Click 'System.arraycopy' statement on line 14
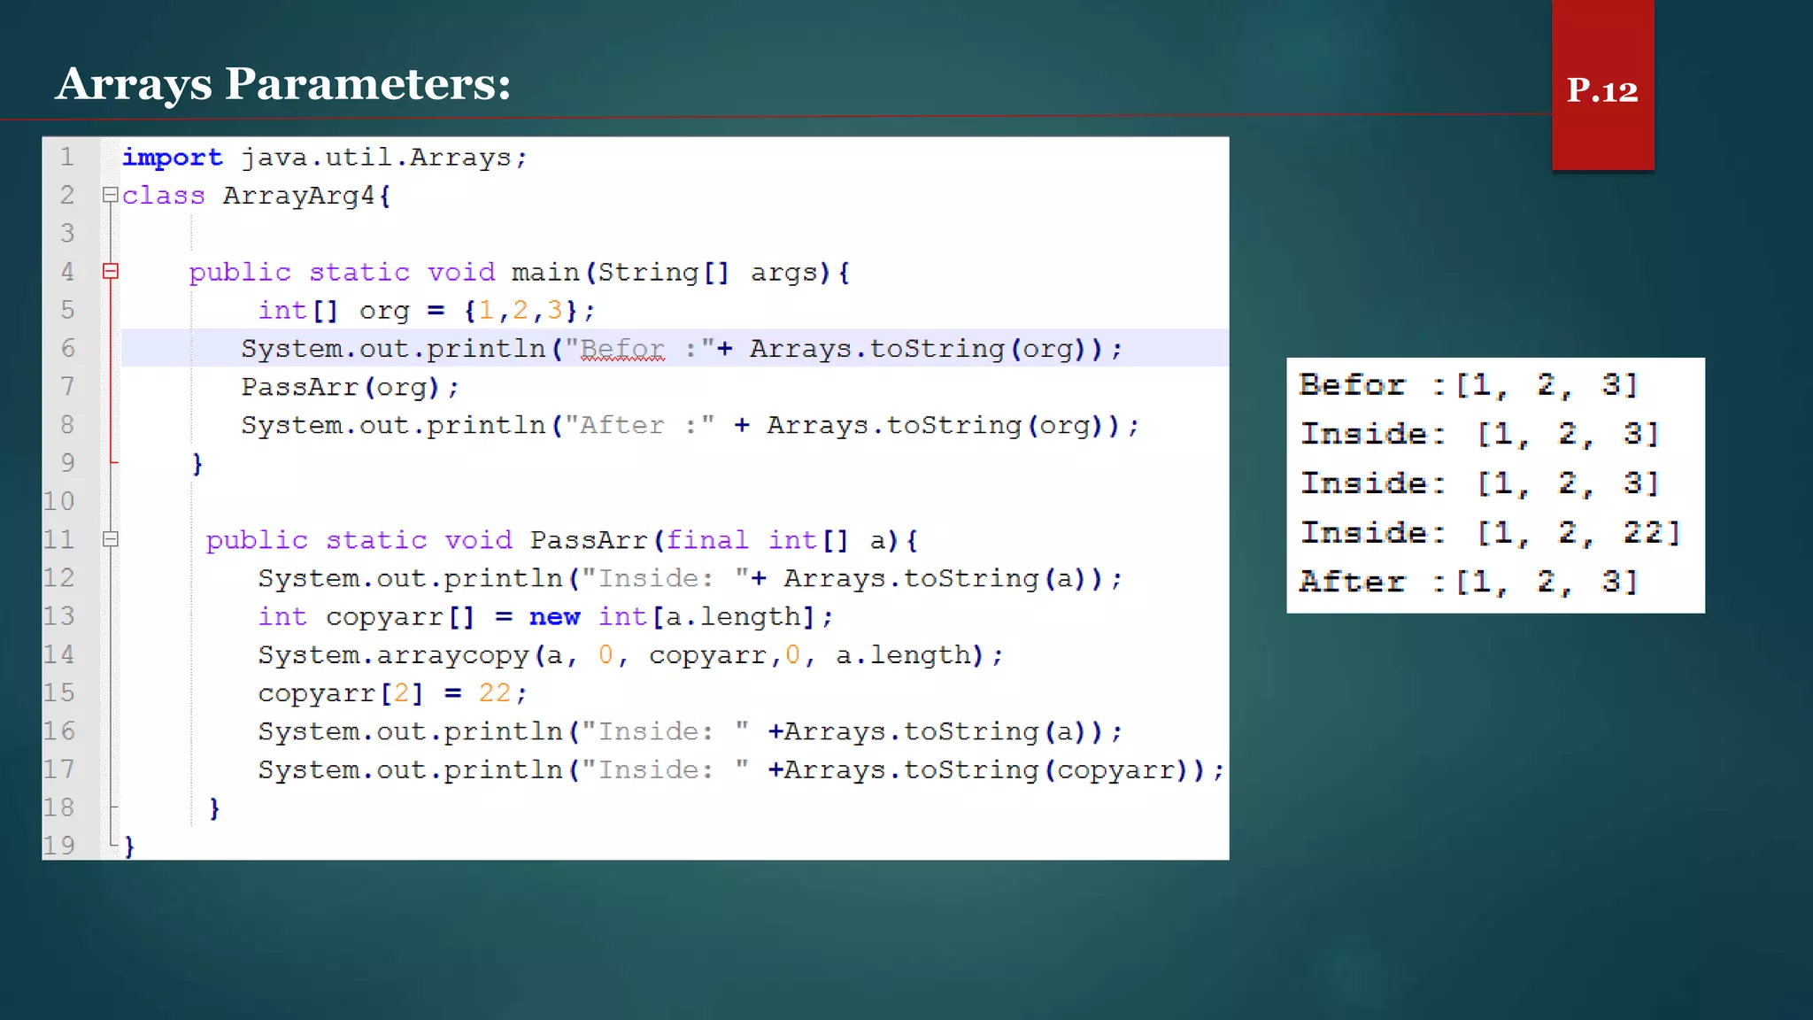 click(630, 655)
